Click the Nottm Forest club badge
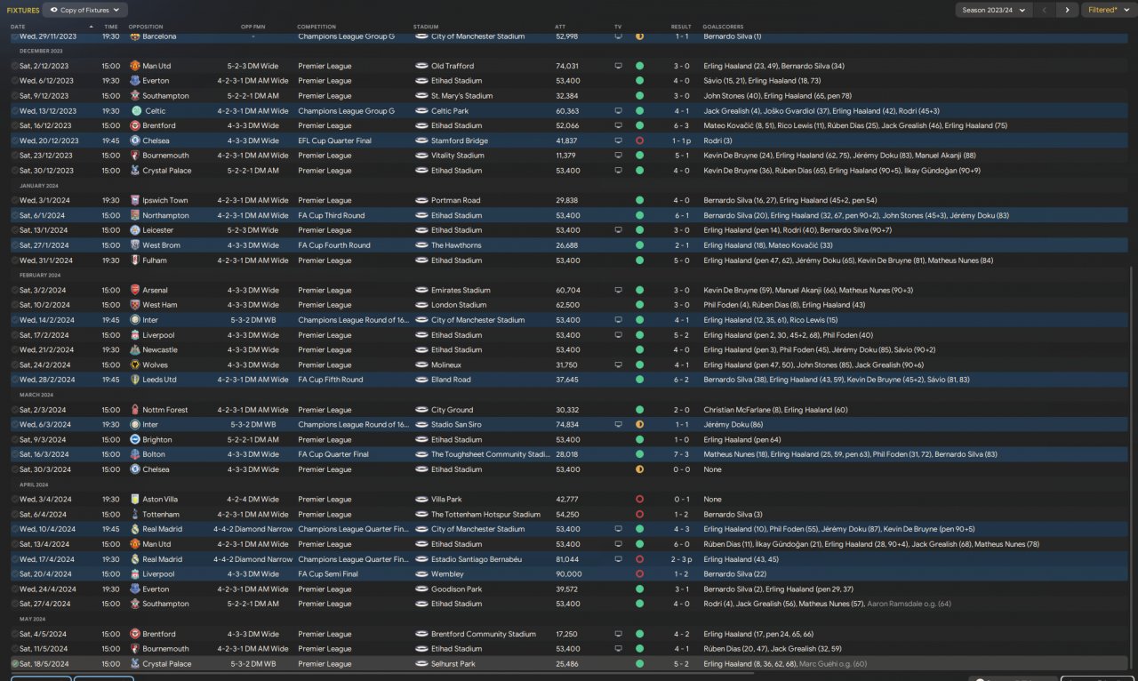 click(x=135, y=410)
